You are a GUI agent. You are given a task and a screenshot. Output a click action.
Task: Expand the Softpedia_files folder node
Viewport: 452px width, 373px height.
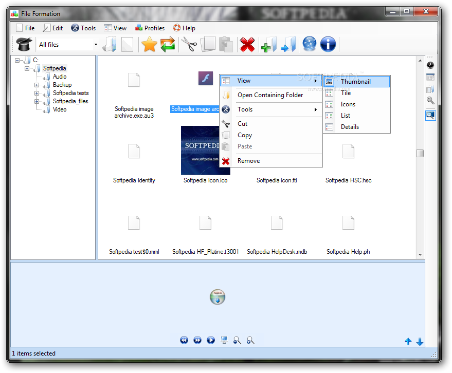pyautogui.click(x=37, y=101)
